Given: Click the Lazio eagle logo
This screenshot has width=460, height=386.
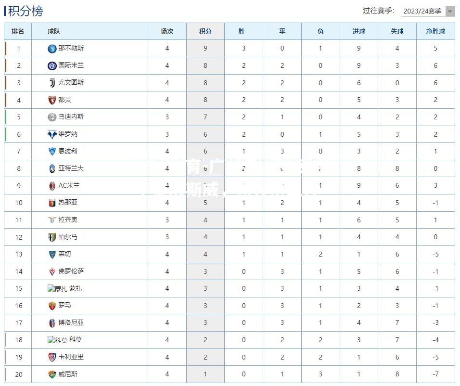Looking at the screenshot, I should point(52,220).
